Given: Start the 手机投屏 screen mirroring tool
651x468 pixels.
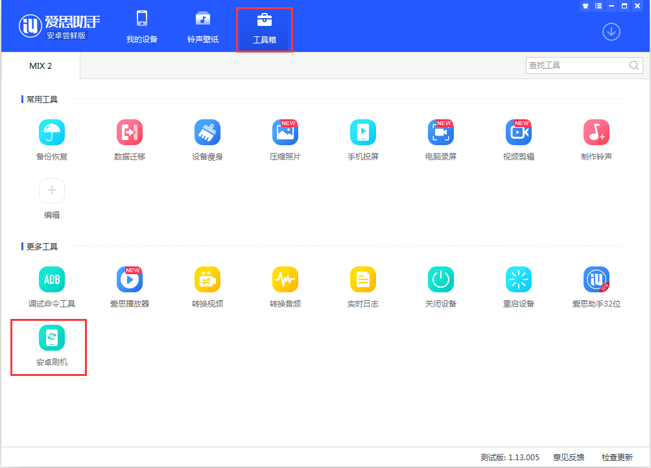Looking at the screenshot, I should (363, 133).
